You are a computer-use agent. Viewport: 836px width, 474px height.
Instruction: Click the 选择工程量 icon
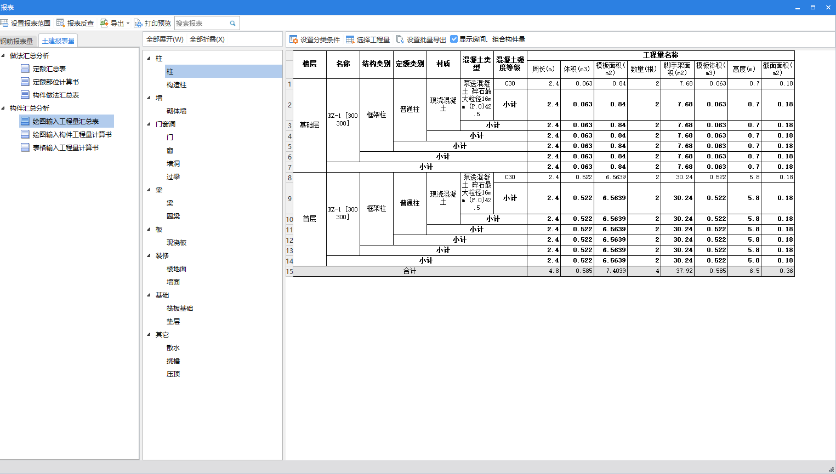coord(350,39)
